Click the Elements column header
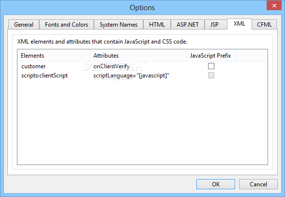Viewport: 285px width, 197px height. click(x=54, y=56)
